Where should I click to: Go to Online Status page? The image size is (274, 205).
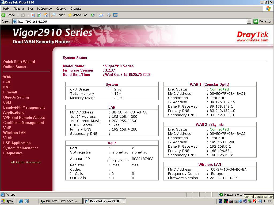(14, 67)
